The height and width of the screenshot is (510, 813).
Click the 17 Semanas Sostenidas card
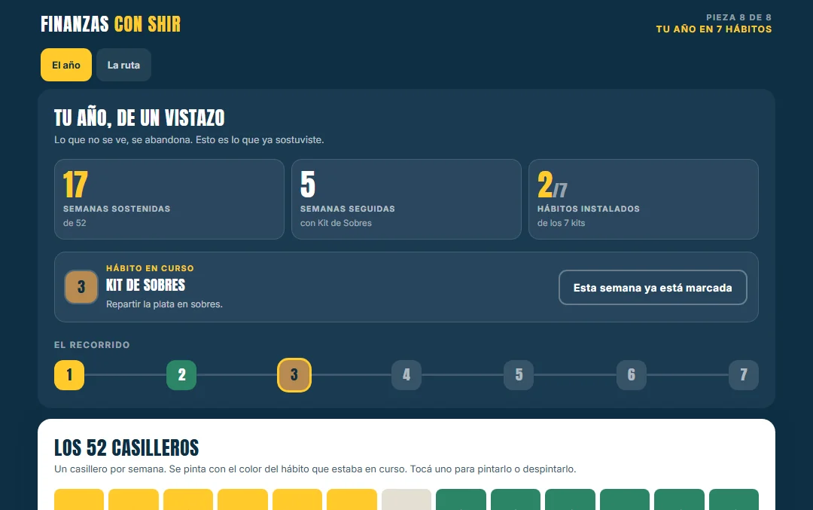(169, 199)
